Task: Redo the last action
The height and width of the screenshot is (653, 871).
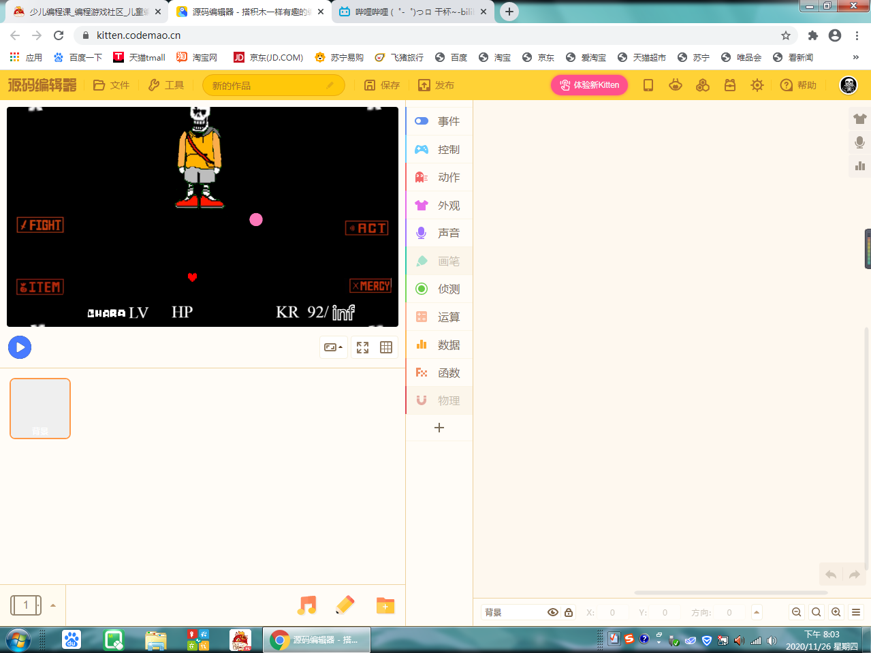Action: point(854,575)
